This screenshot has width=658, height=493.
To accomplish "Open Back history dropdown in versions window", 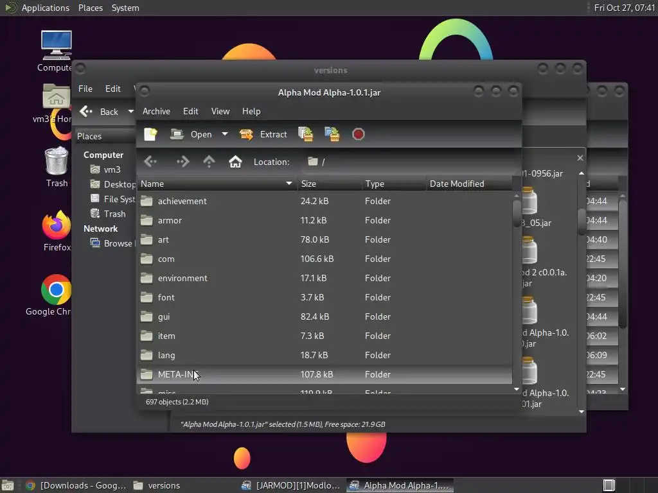I will point(131,112).
